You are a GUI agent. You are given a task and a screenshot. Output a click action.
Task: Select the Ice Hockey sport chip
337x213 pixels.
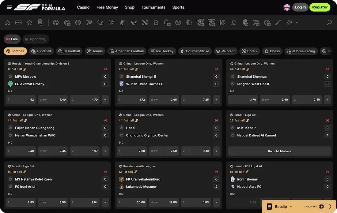coord(162,51)
